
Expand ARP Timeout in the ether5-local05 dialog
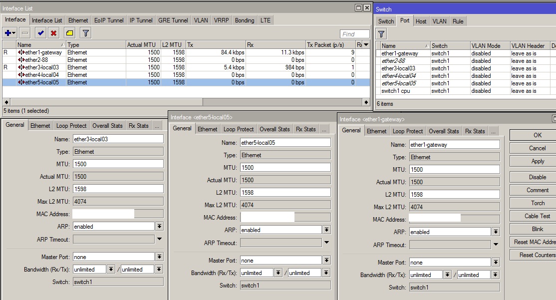[x=326, y=243]
